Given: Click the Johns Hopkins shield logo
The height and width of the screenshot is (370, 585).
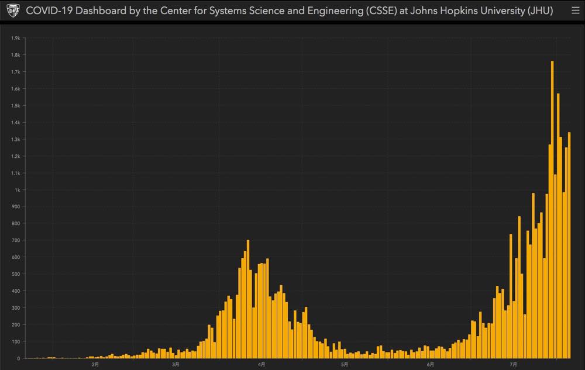Looking at the screenshot, I should pyautogui.click(x=13, y=11).
